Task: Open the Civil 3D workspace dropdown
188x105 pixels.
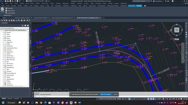Action: 35,1
